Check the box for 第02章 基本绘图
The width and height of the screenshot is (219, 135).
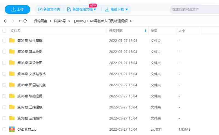pyautogui.click(x=4, y=52)
